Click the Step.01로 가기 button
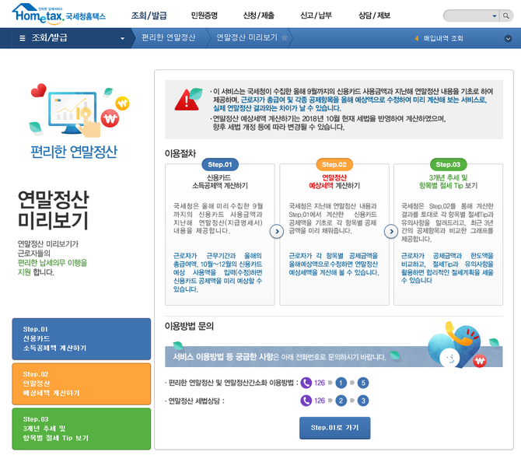521x455 pixels. pyautogui.click(x=334, y=428)
